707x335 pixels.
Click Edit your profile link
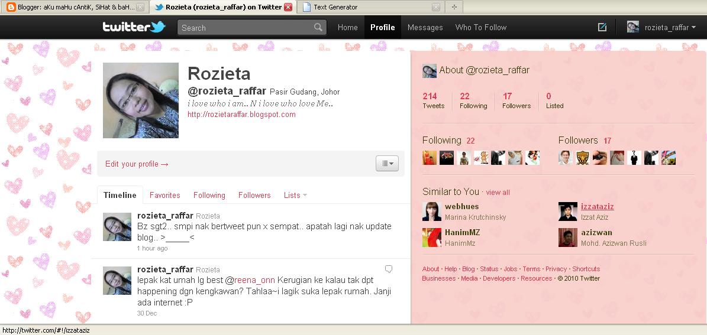pyautogui.click(x=137, y=164)
